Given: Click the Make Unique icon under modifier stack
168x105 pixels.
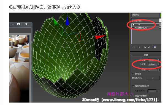Looking at the screenshot, I should tap(145, 47).
